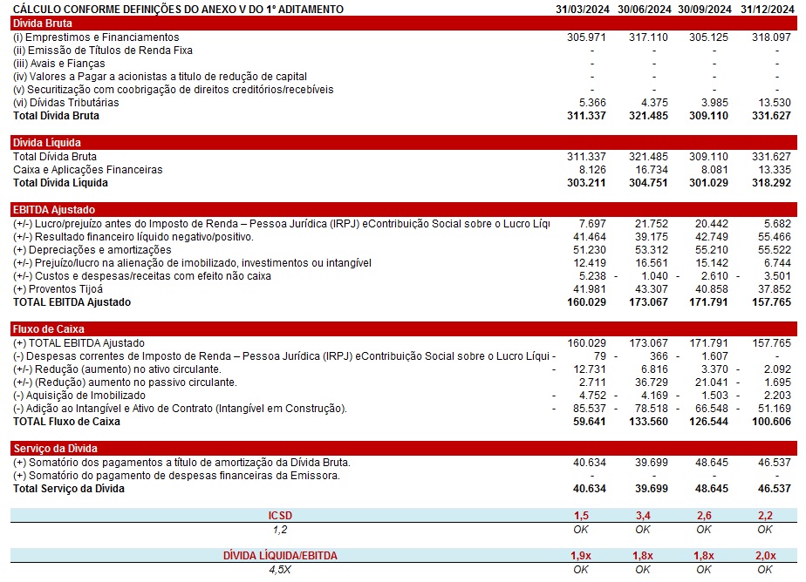Select '(ii) Emissão de Títulos de Renda Fixa' label
The image size is (806, 582).
[103, 51]
